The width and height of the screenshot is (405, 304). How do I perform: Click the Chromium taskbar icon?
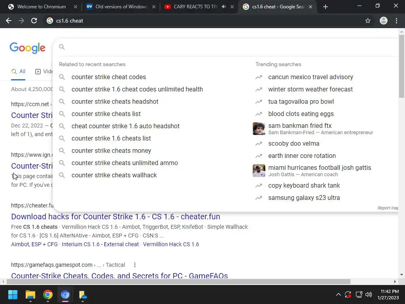65,294
